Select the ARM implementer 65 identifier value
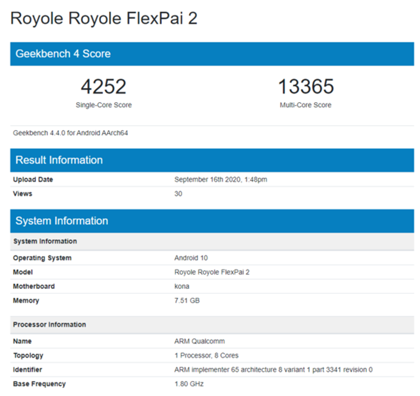The width and height of the screenshot is (420, 396). [x=273, y=370]
